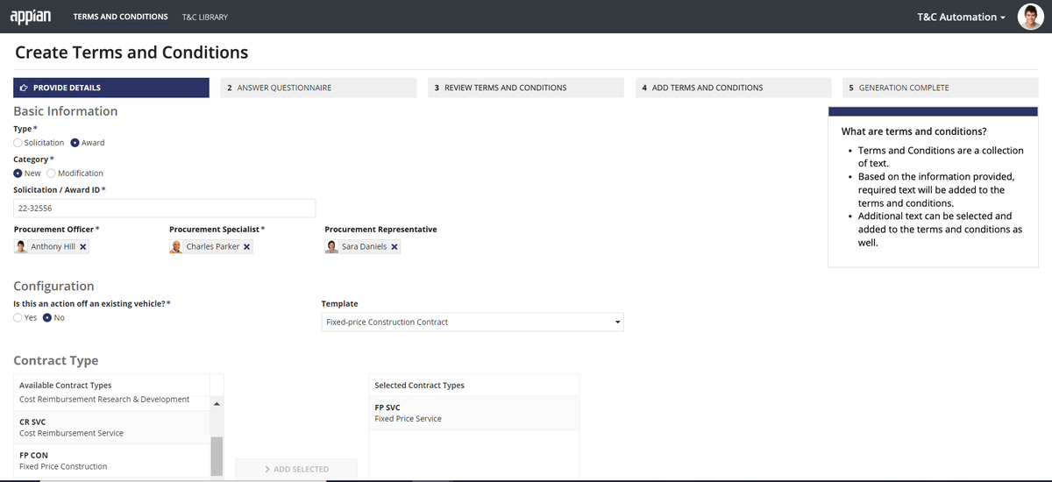1052x482 pixels.
Task: Remove Sara Daniels with the x icon
Action: [394, 247]
